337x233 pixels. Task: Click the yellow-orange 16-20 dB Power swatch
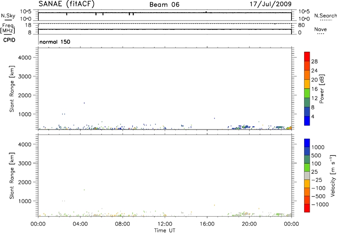(x=307, y=84)
